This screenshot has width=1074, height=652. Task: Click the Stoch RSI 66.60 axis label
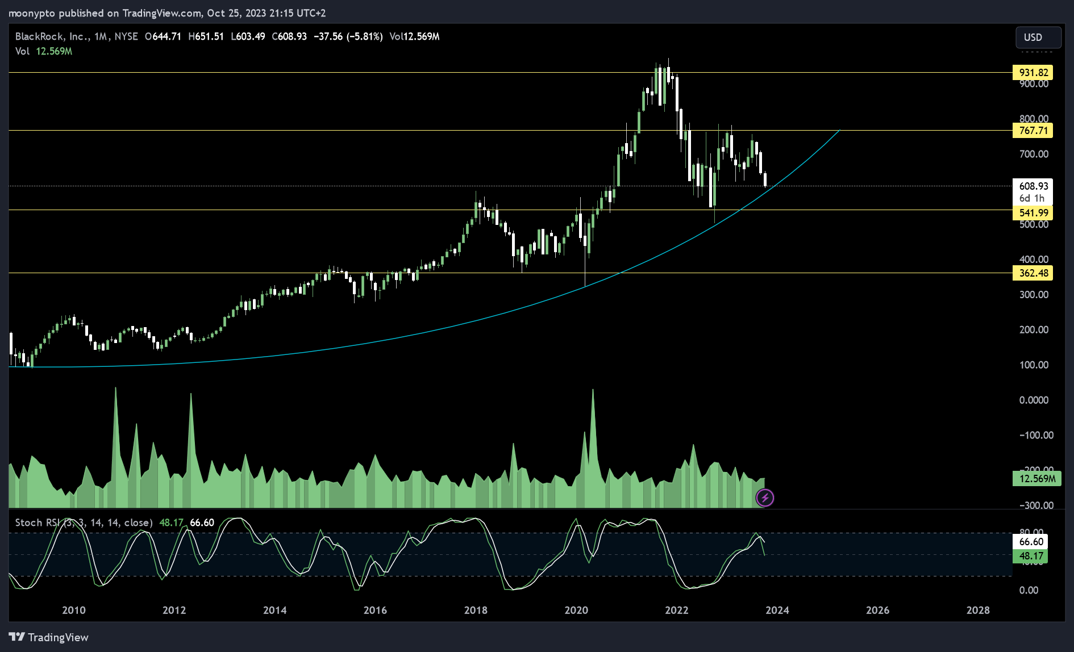tap(1030, 542)
